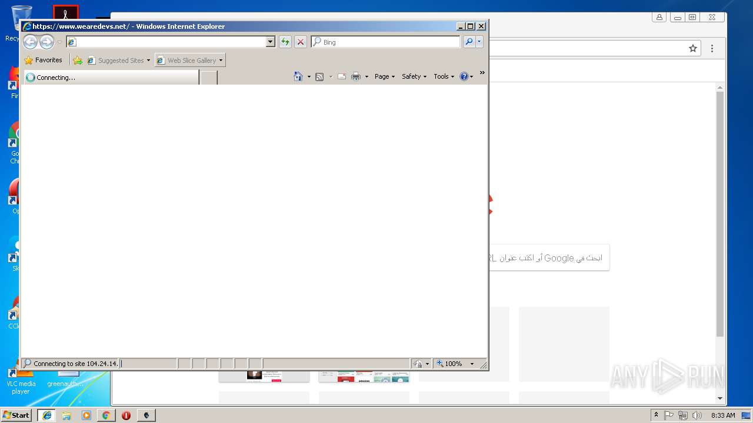Viewport: 753px width, 423px height.
Task: Open Chrome three-dot menu
Action: pyautogui.click(x=712, y=48)
